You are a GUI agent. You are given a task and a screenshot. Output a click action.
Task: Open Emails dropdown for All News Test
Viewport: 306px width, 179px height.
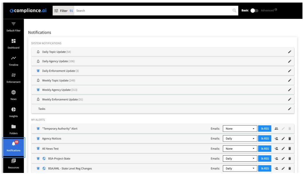tap(240, 149)
